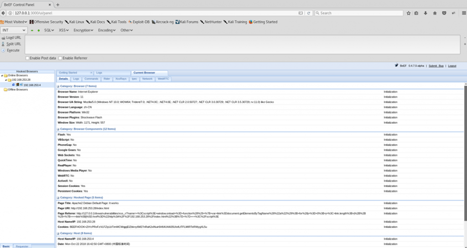The image size is (467, 248).
Task: Open the INT combo box
Action: tap(14, 30)
